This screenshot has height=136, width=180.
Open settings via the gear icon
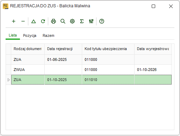coord(72,21)
